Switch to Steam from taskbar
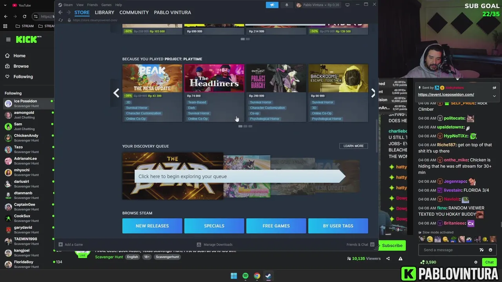 [x=268, y=276]
